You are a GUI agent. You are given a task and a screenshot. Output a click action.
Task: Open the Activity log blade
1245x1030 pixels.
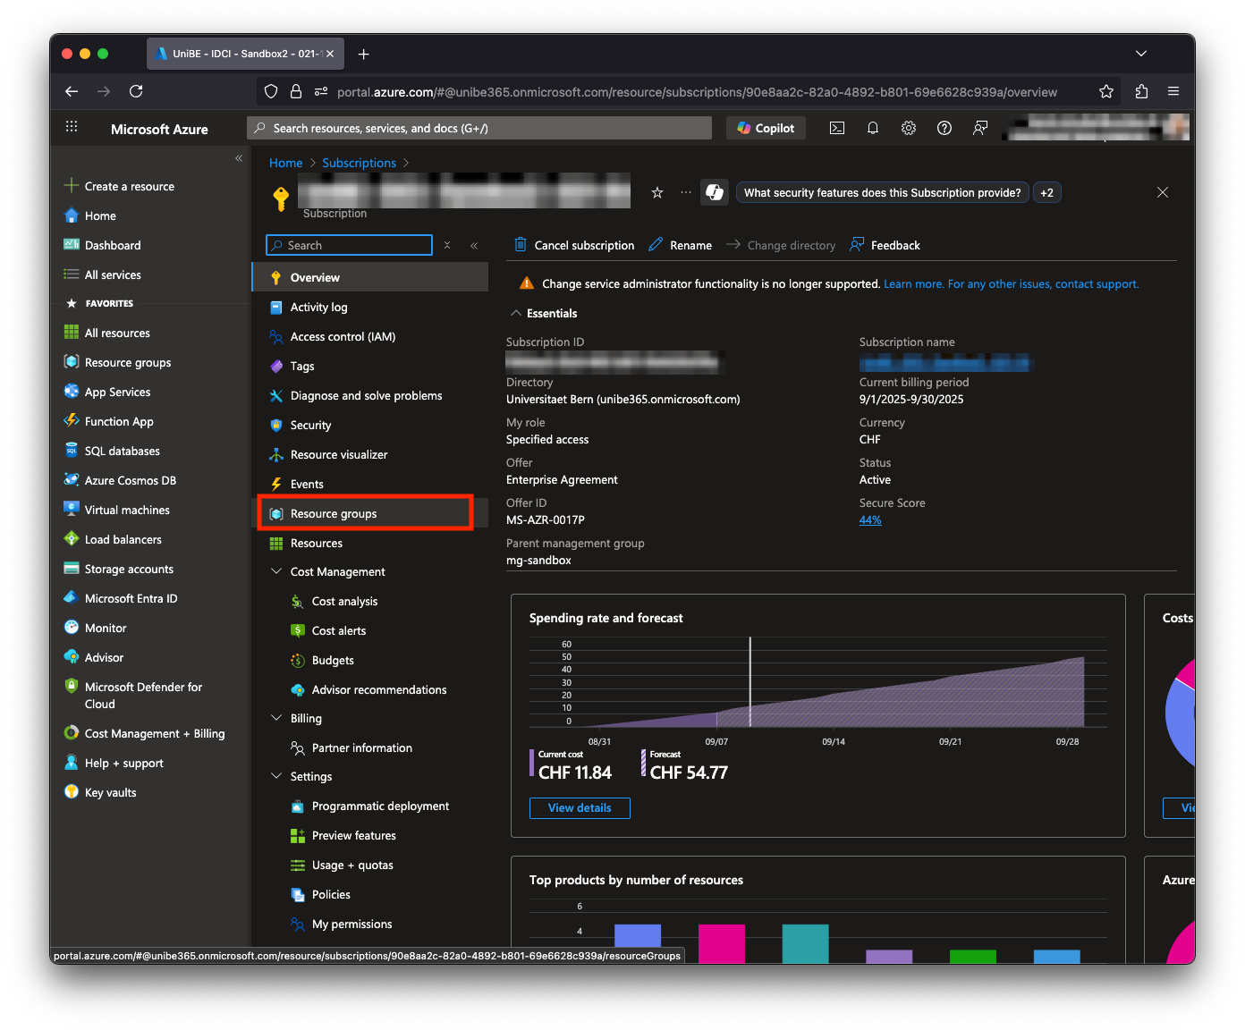coord(319,307)
